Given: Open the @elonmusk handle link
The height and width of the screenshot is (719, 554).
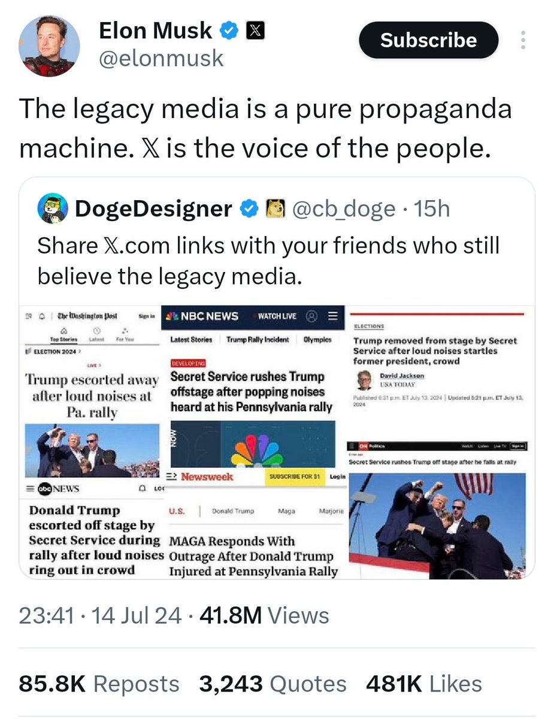Looking at the screenshot, I should 161,59.
